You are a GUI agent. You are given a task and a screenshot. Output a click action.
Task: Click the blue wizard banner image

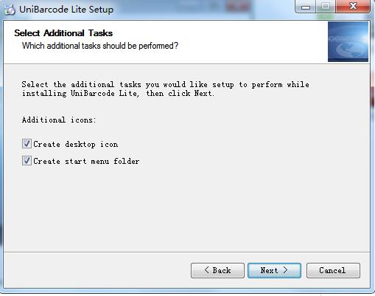point(348,42)
